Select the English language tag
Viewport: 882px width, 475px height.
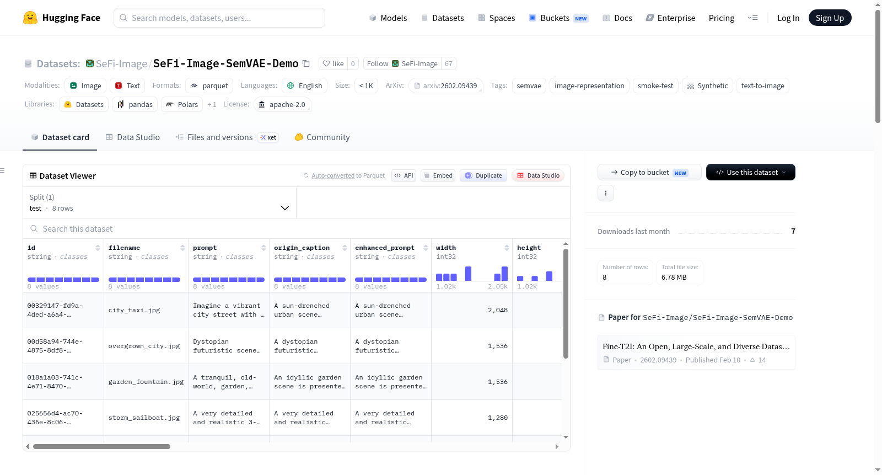click(x=304, y=86)
